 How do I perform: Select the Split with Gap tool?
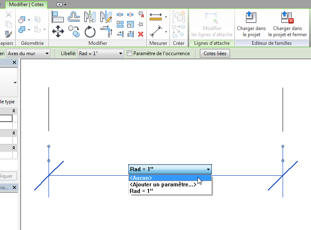130,15
